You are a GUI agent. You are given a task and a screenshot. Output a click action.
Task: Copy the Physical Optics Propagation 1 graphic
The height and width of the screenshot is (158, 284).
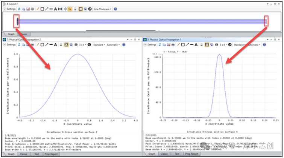point(164,44)
